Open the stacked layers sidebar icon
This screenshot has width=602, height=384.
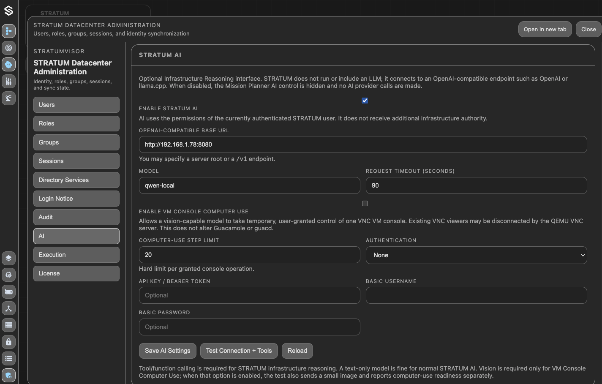tap(8, 258)
